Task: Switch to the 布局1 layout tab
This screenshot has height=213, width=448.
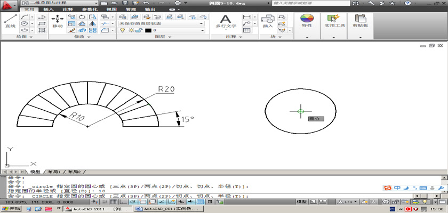Action: click(54, 172)
